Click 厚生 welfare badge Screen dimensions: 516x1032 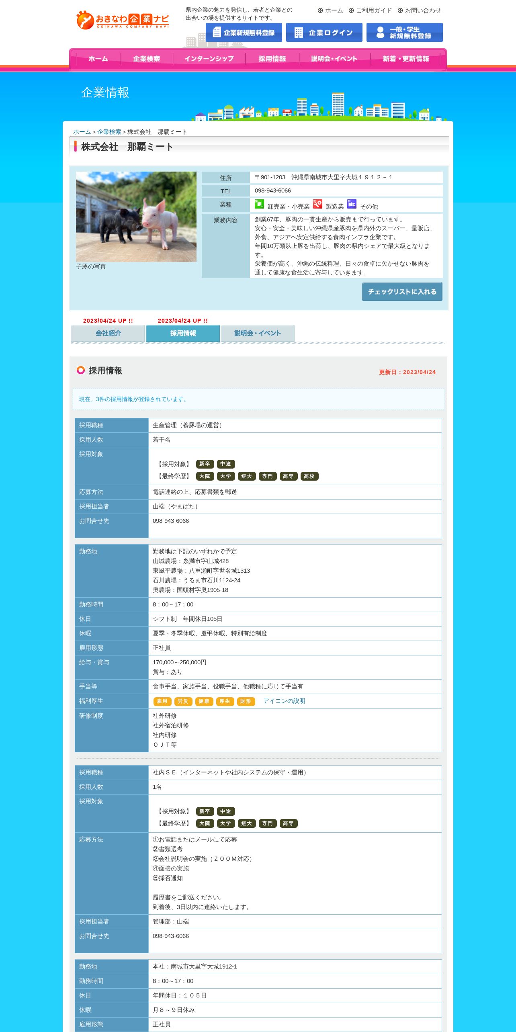225,701
